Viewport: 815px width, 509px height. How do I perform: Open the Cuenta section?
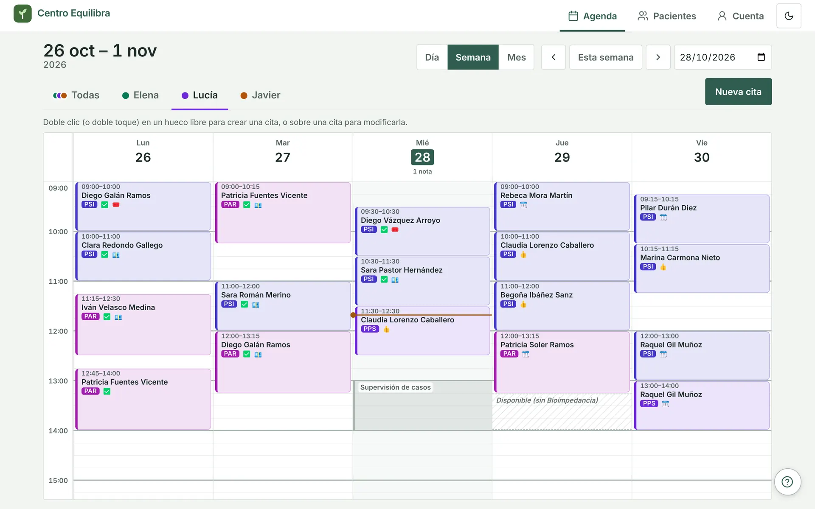tap(741, 16)
